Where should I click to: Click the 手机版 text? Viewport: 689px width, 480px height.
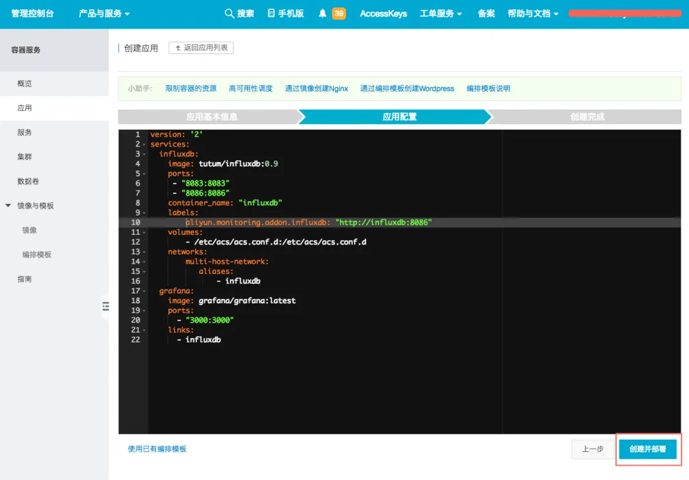(290, 13)
